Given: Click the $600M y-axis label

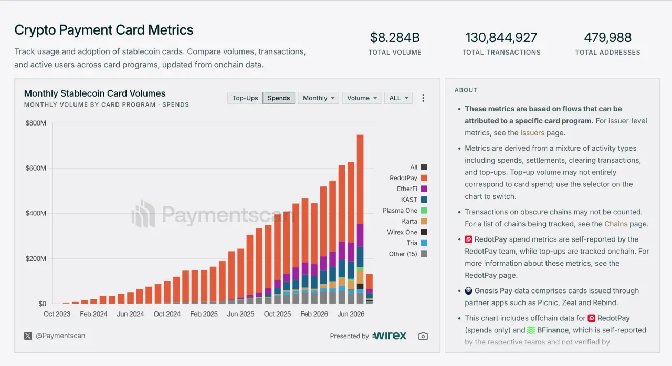Looking at the screenshot, I should point(36,168).
